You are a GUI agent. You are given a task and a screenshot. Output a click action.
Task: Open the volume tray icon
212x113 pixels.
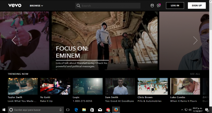click(x=190, y=110)
